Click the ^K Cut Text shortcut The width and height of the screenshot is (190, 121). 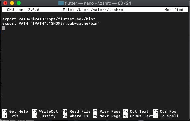click(x=136, y=111)
